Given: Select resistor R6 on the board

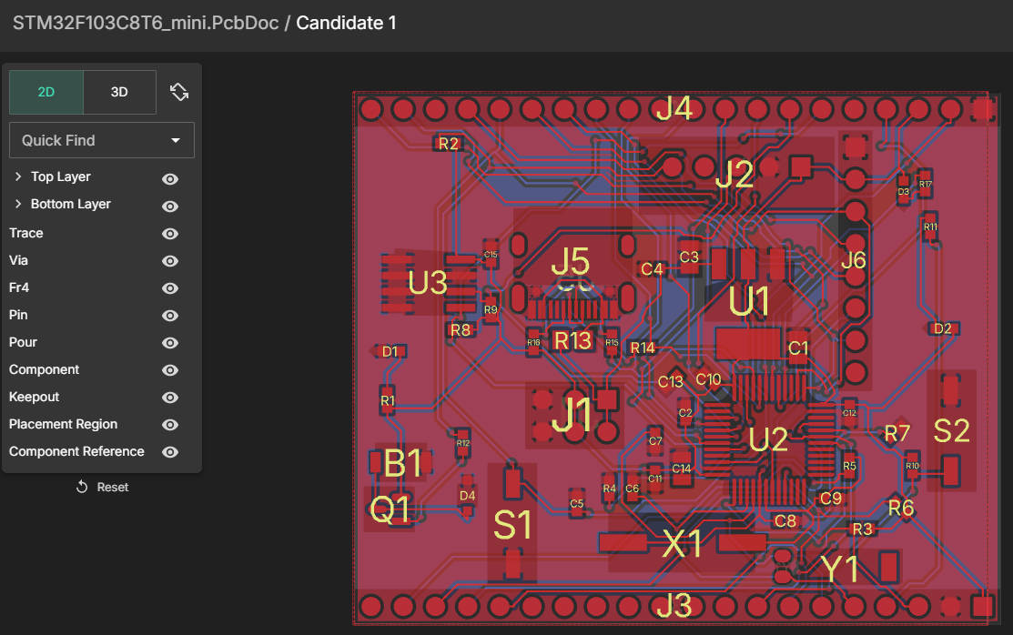Looking at the screenshot, I should (900, 508).
